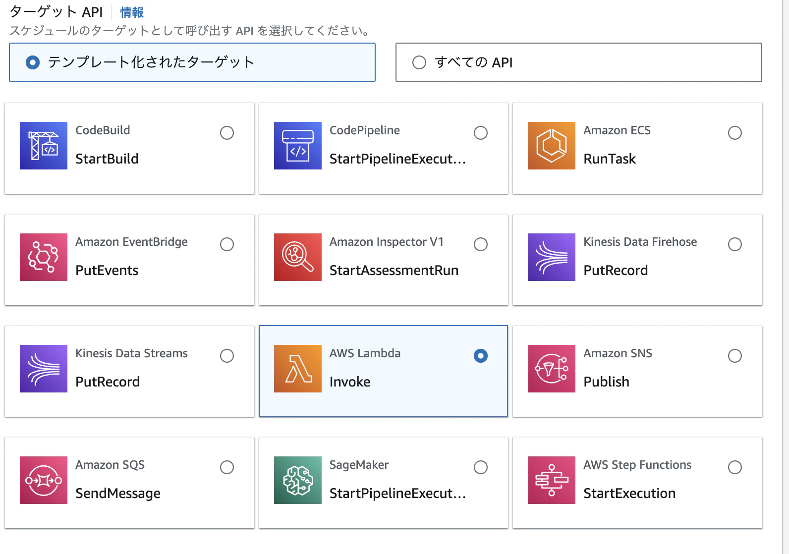Click the Kinesis Data Streams icon

44,369
